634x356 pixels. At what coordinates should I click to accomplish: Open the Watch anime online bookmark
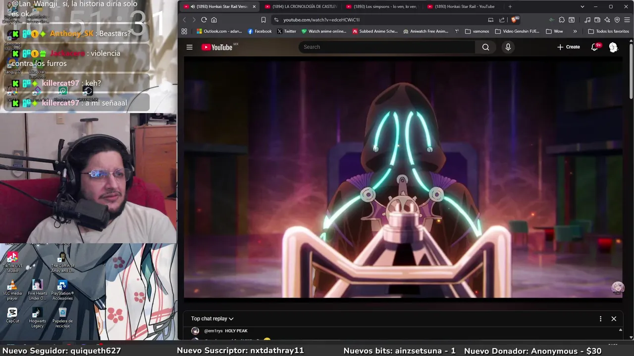tap(324, 31)
